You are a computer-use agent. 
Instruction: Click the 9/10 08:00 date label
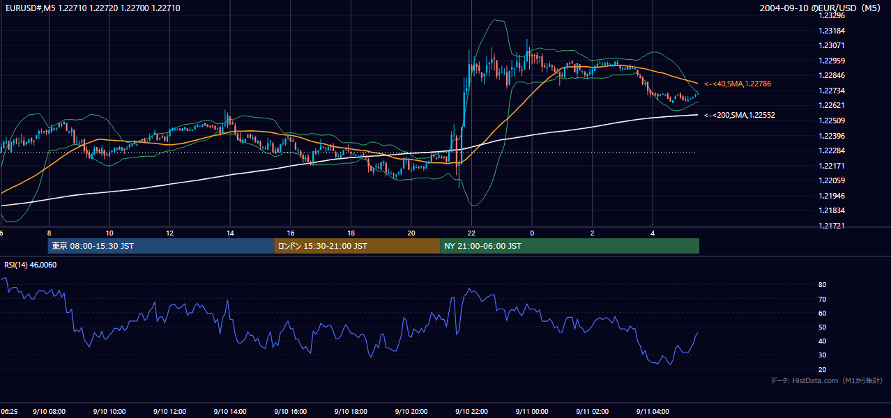[48, 412]
